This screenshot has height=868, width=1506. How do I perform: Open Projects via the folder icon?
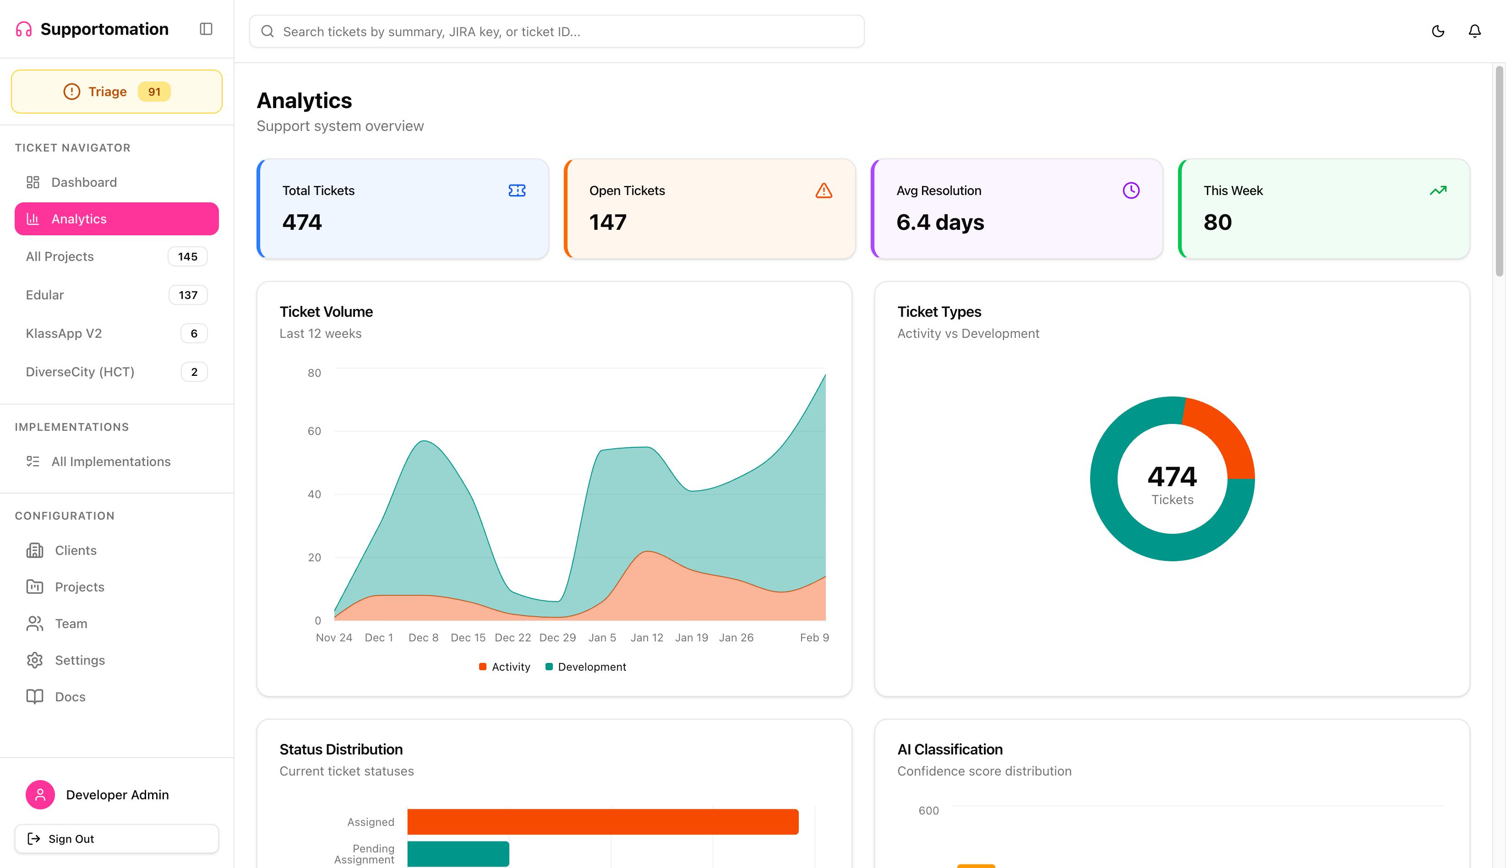tap(35, 586)
